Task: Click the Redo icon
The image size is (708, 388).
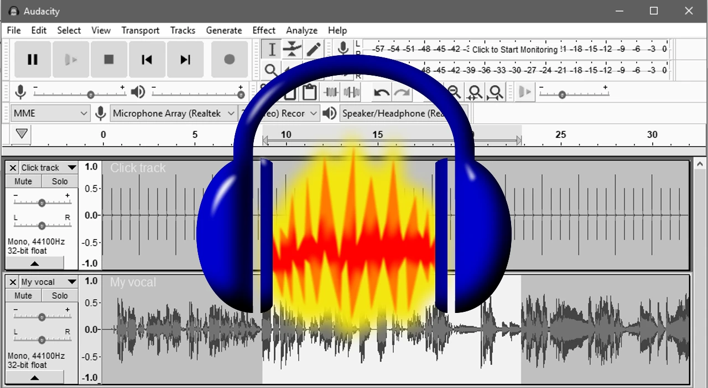Action: (x=402, y=92)
